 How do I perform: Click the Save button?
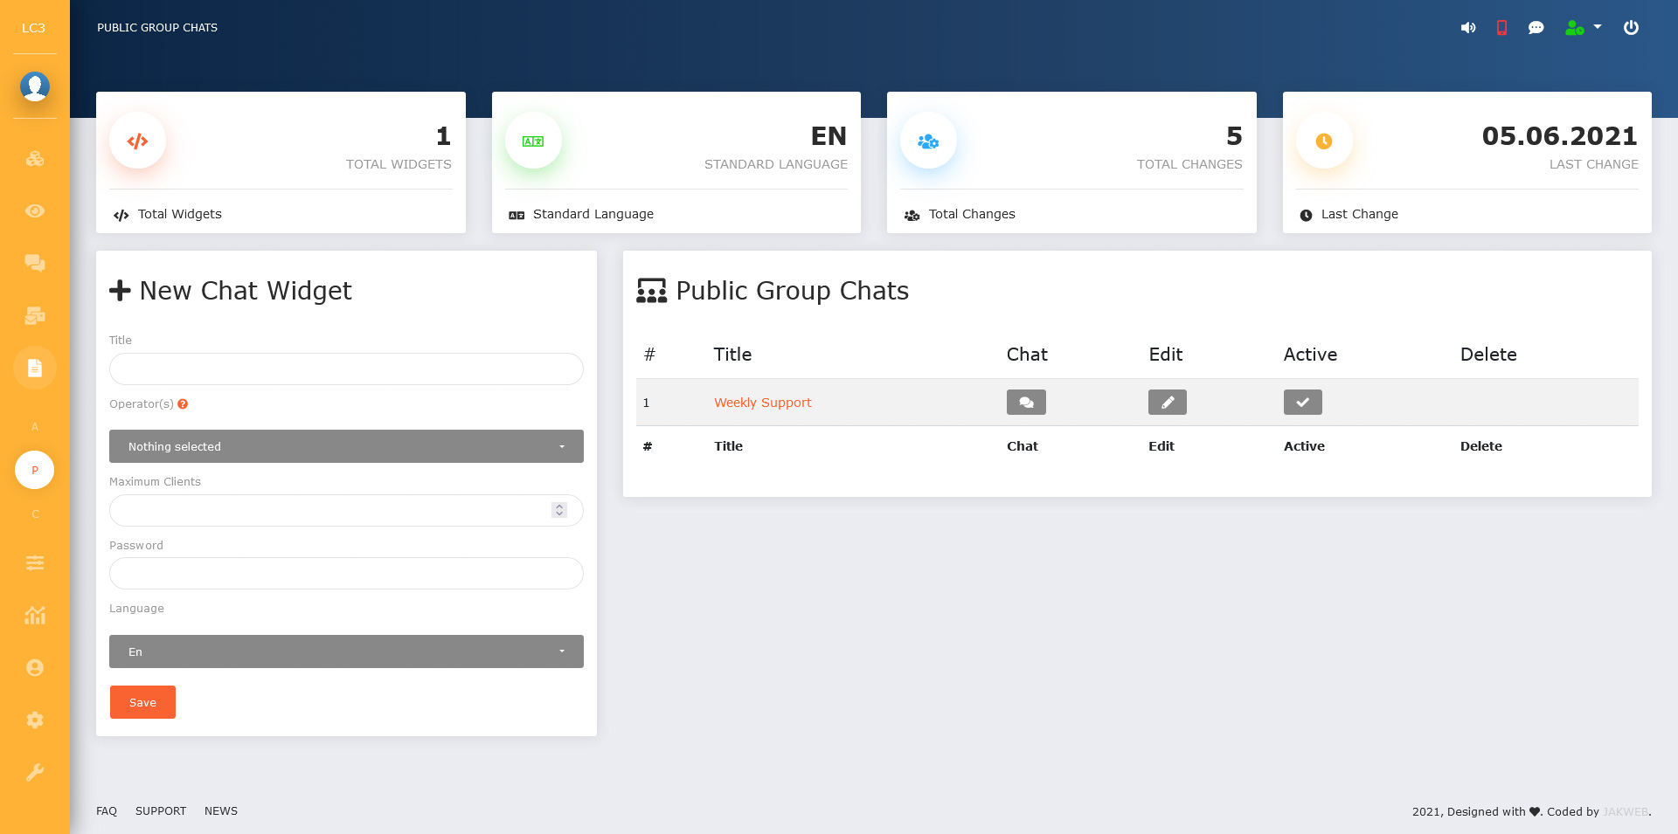click(x=142, y=702)
